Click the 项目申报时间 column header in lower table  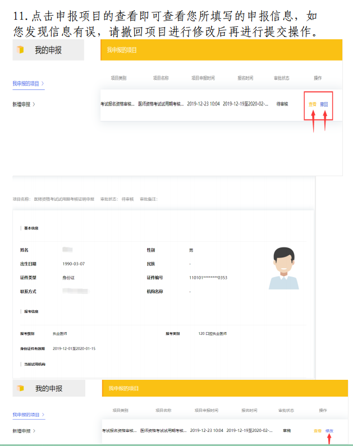205,410
